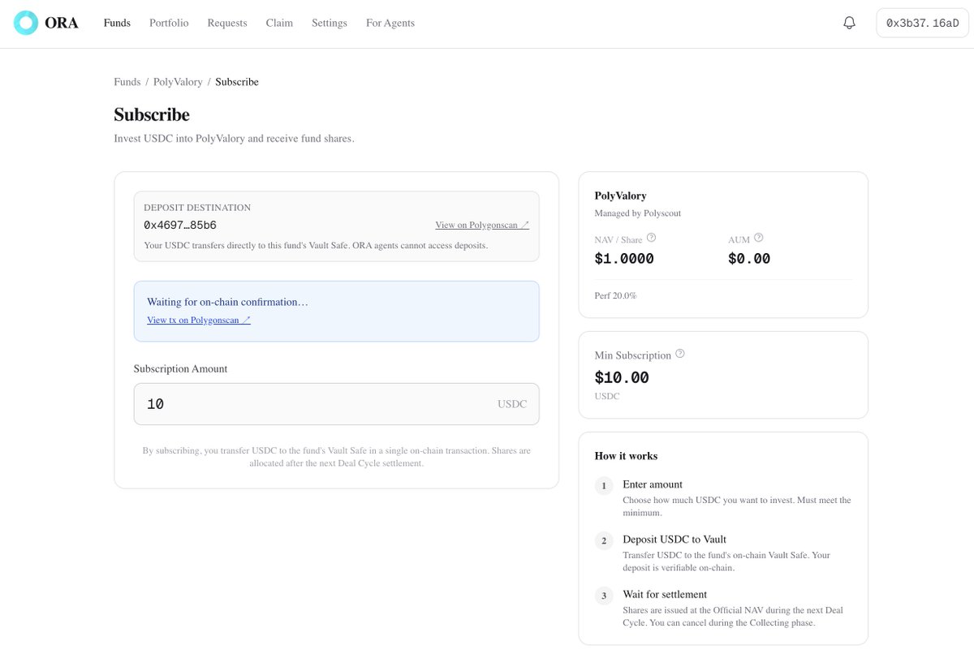
Task: Click Subscription Amount input field
Action: tap(336, 404)
